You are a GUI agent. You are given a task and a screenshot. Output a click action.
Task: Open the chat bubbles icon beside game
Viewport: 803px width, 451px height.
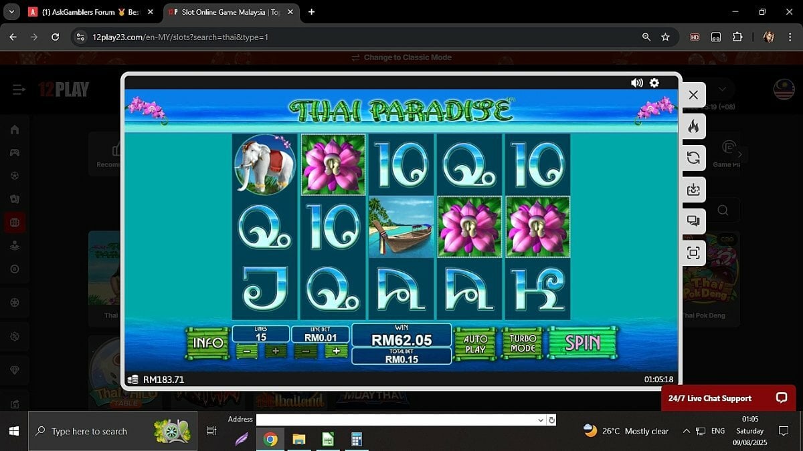(x=693, y=221)
